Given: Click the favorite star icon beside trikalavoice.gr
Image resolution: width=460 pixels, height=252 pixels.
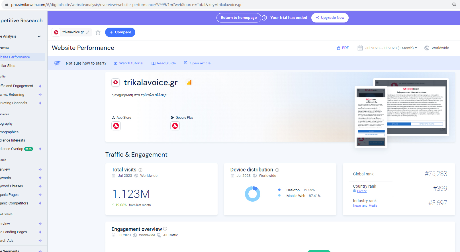Looking at the screenshot, I should [x=98, y=32].
